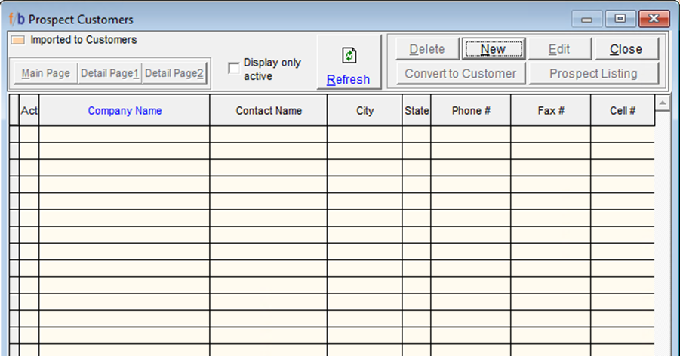Click the Contact Name column header
680x356 pixels.
(x=269, y=111)
